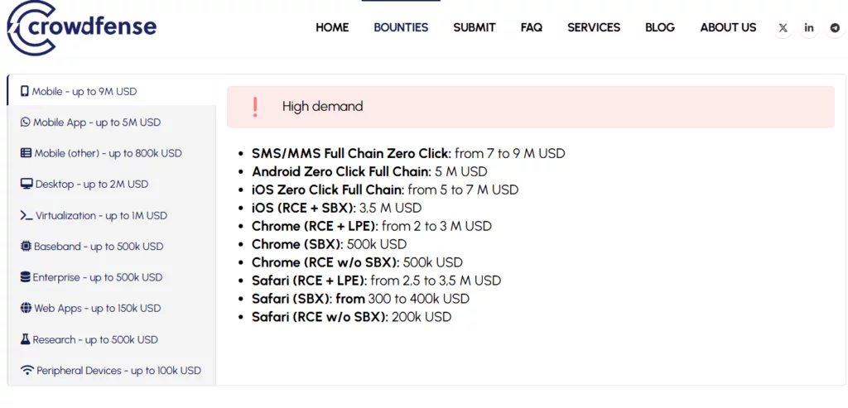
Task: Click the WhatsApp icon beside Mobile App
Action: [x=26, y=122]
